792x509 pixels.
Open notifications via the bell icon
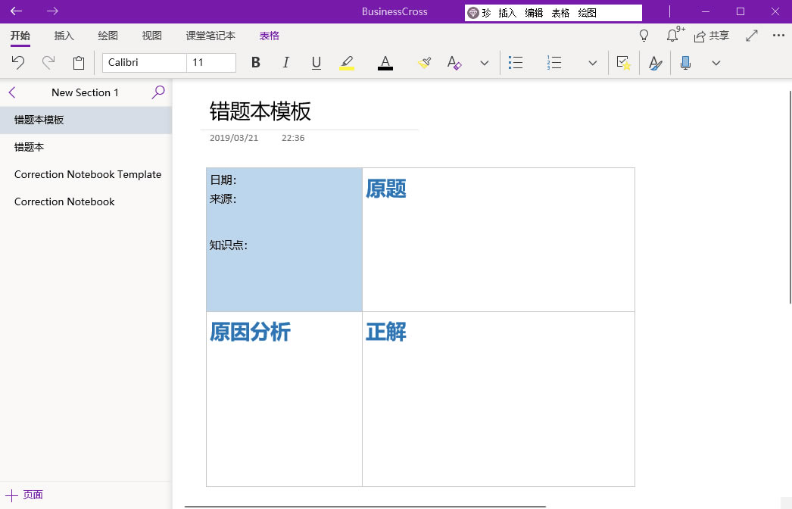point(673,36)
